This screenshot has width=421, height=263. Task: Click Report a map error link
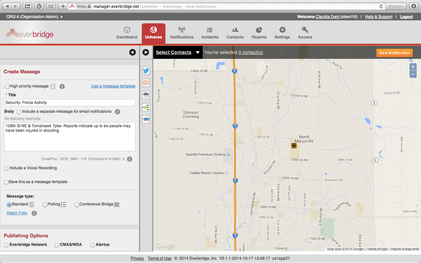[x=405, y=249]
